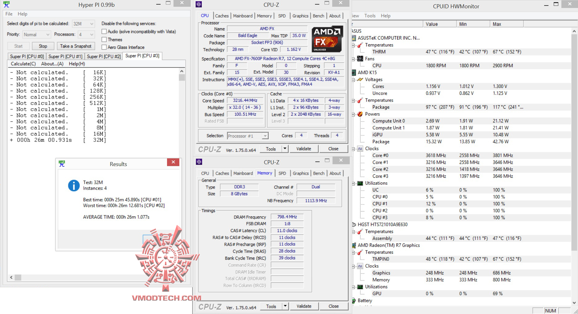Screen dimensions: 578x314
Task: Close the Results dialog with red X
Action: point(173,162)
